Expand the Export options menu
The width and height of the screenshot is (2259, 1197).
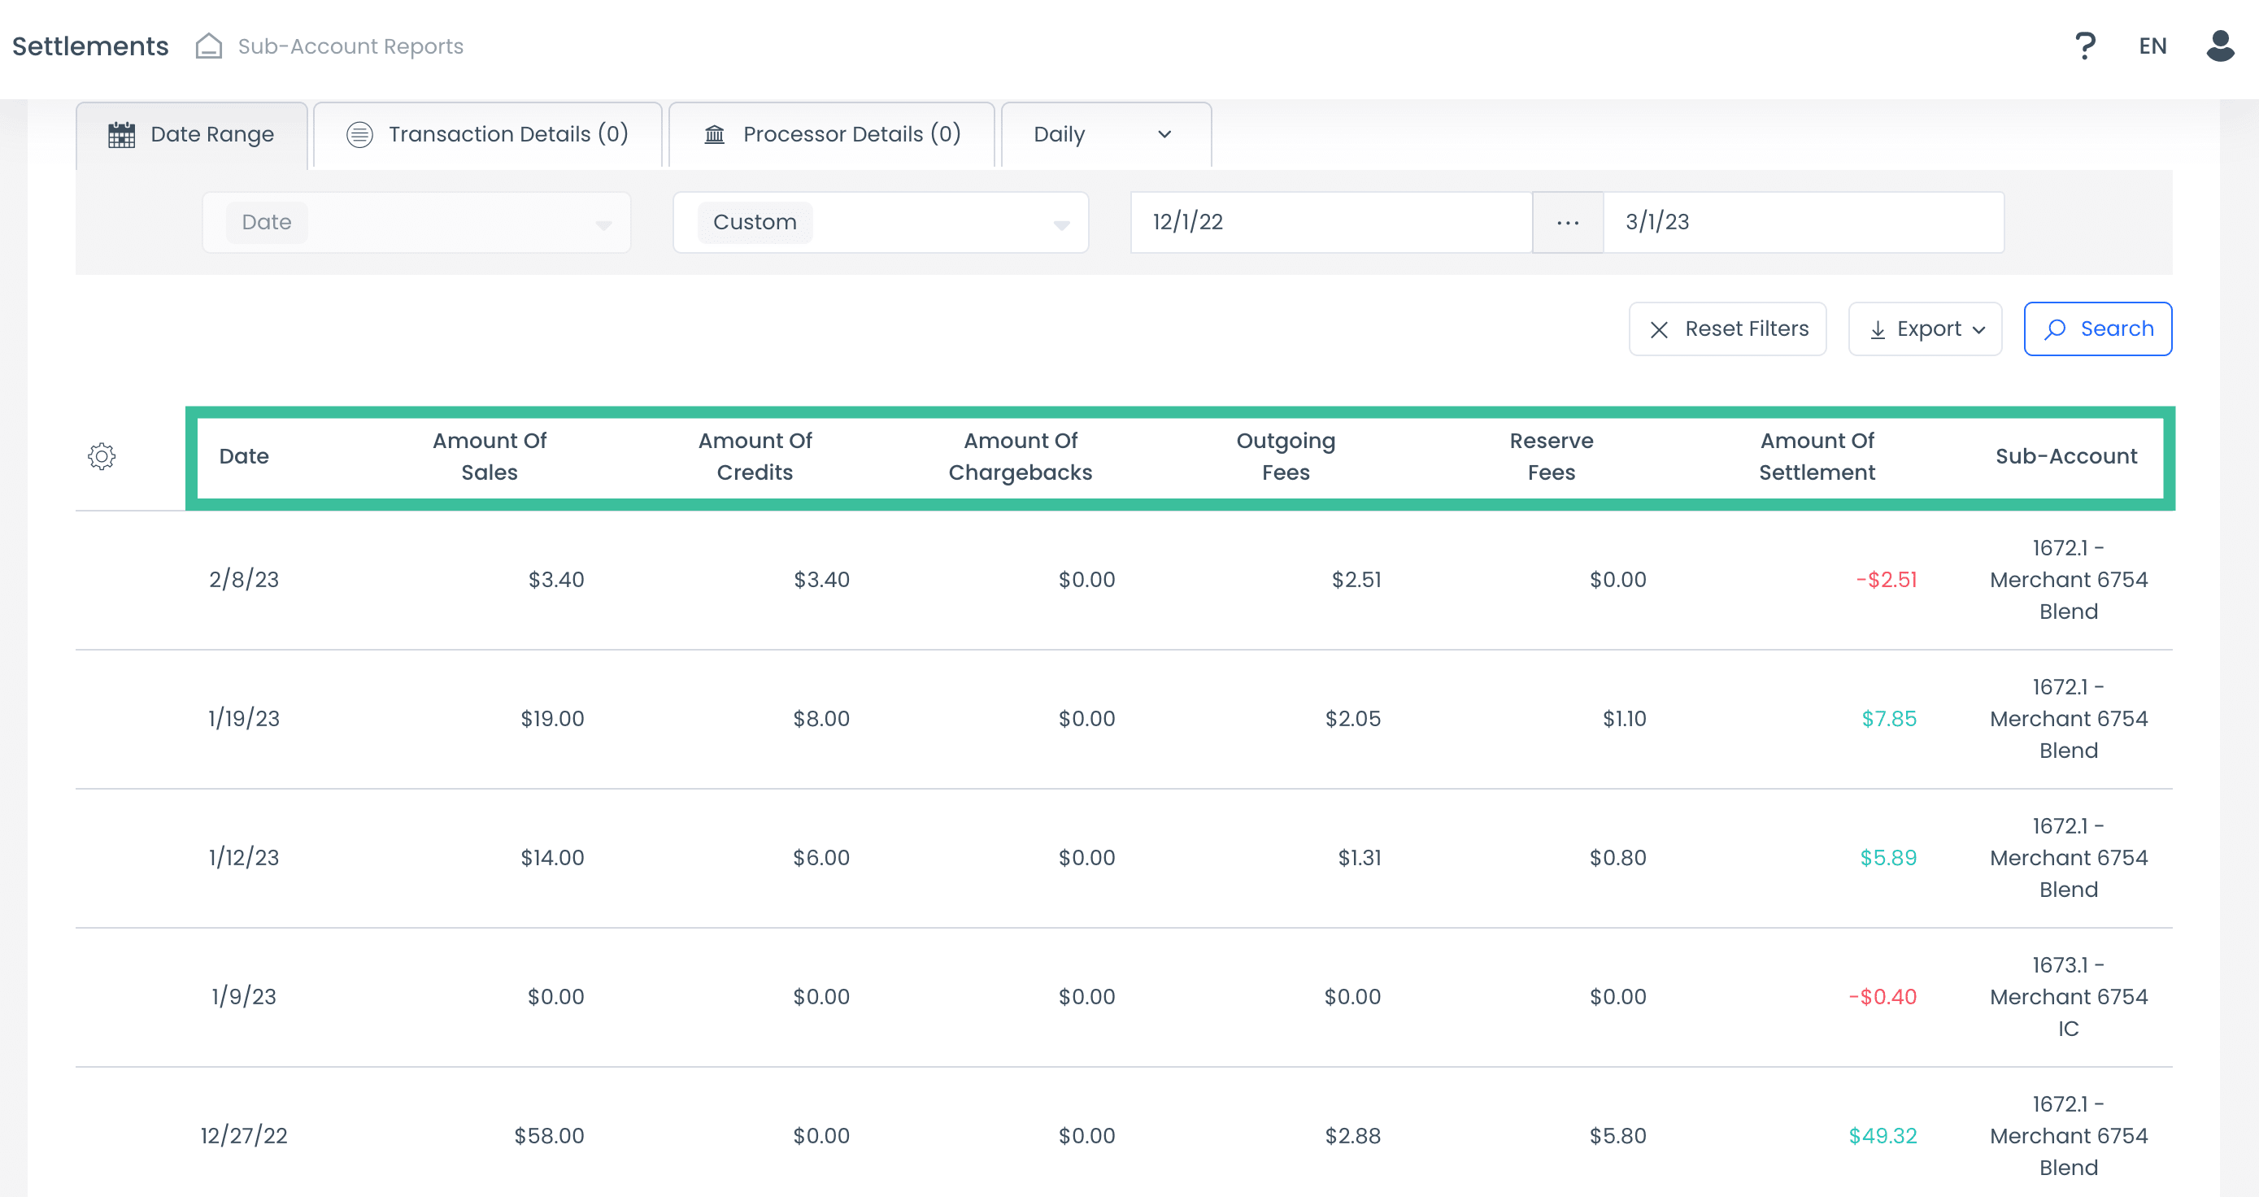[x=1925, y=329]
